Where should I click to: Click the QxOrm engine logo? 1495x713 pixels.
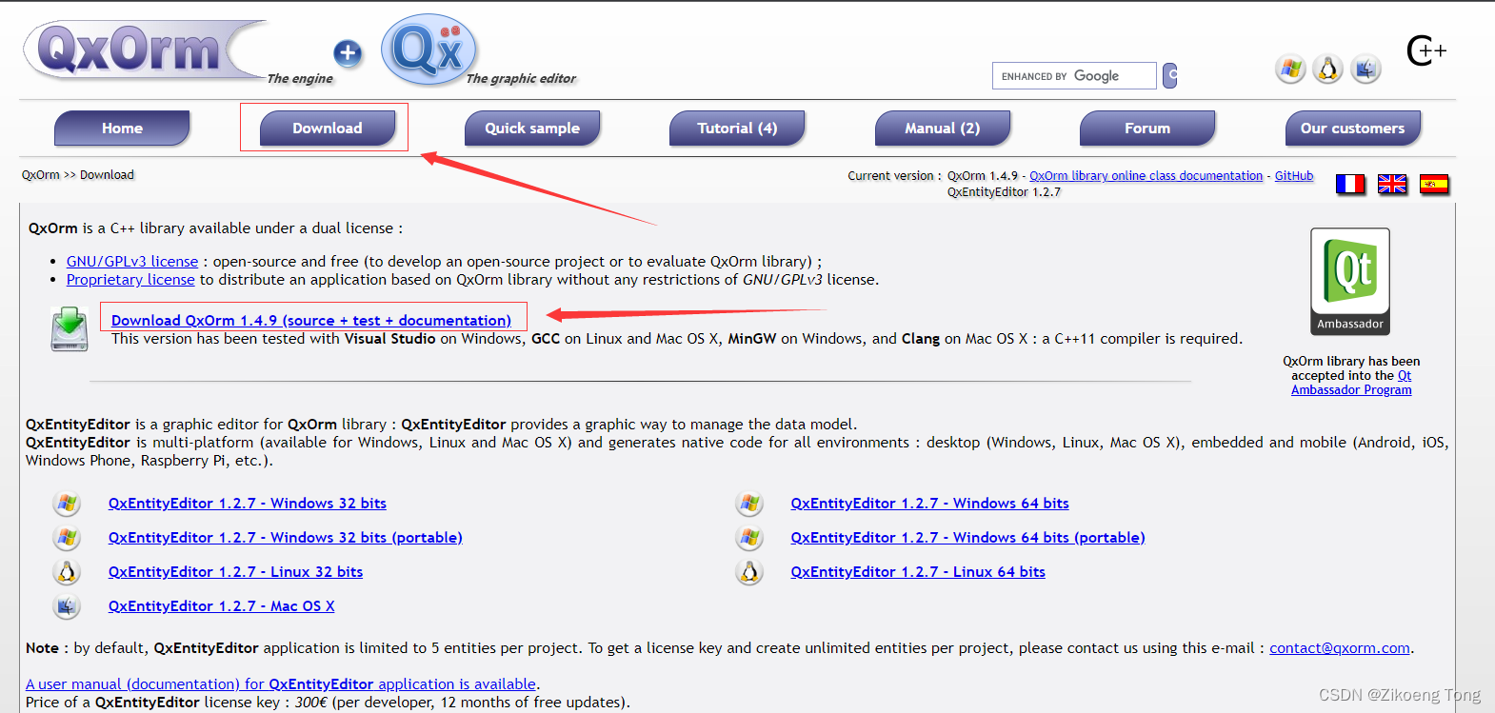[143, 50]
